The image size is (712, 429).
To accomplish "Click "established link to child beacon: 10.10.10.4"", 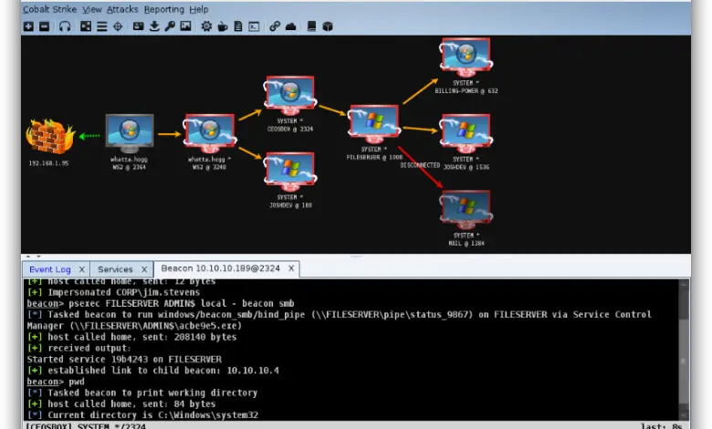I will tap(153, 371).
